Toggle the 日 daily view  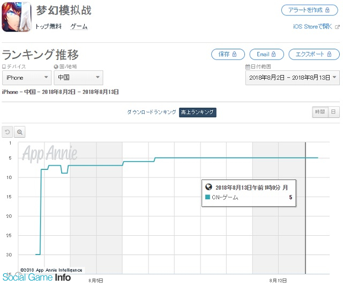pyautogui.click(x=333, y=112)
